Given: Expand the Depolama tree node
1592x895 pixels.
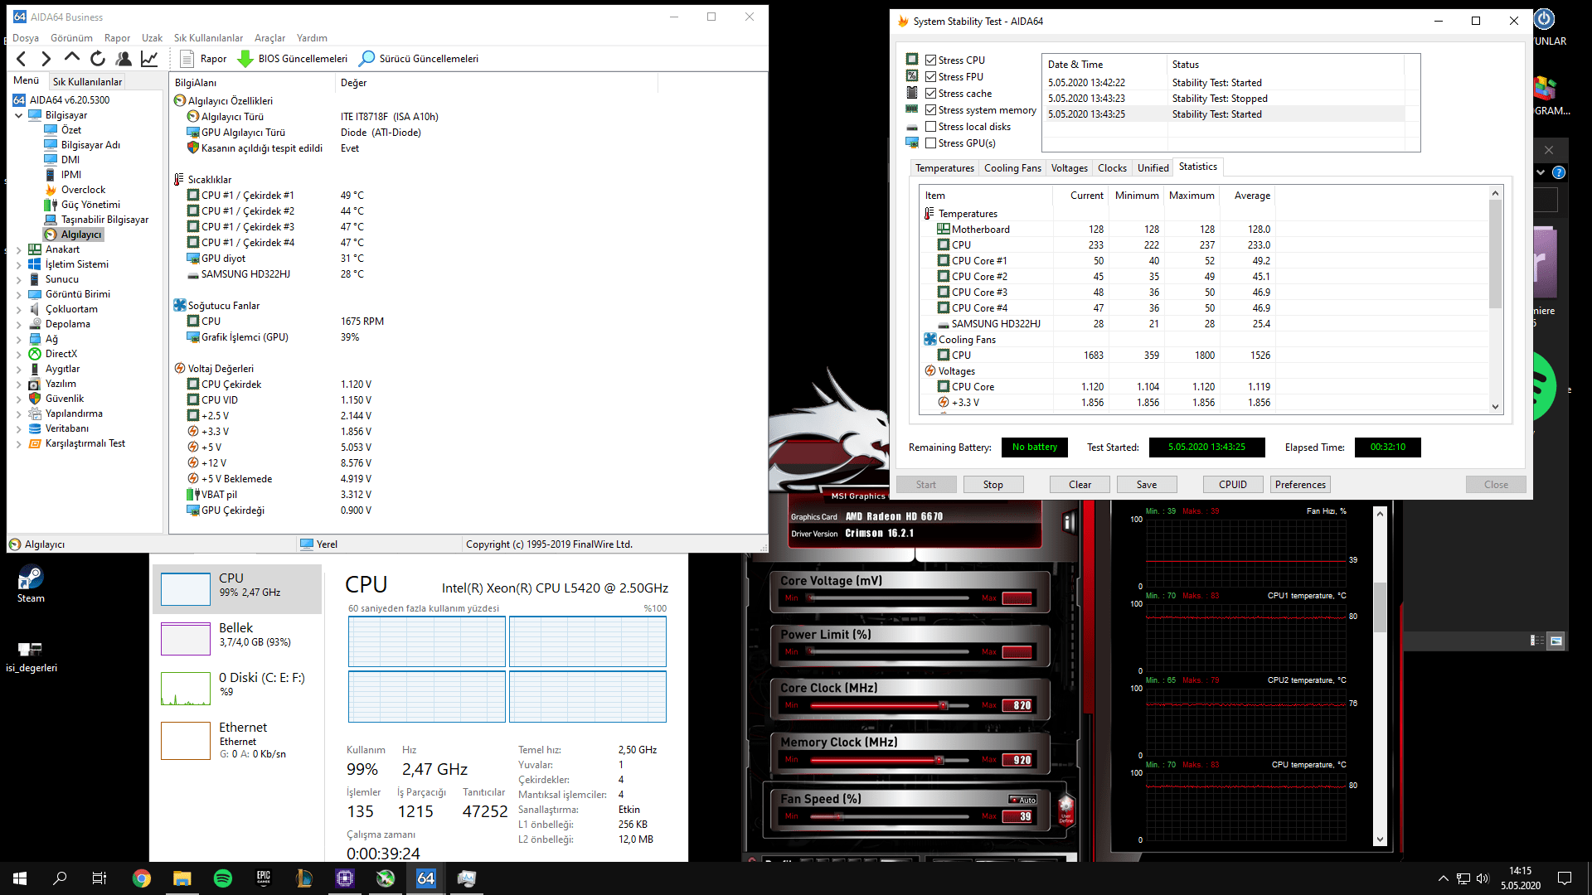Looking at the screenshot, I should pyautogui.click(x=19, y=324).
